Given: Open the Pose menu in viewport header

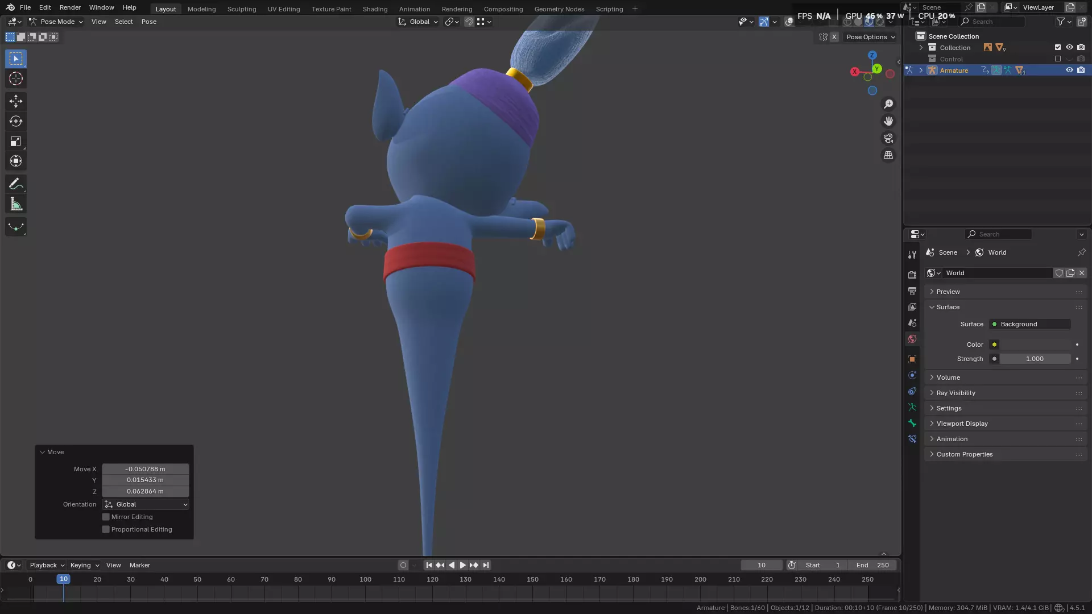Looking at the screenshot, I should click(x=149, y=22).
